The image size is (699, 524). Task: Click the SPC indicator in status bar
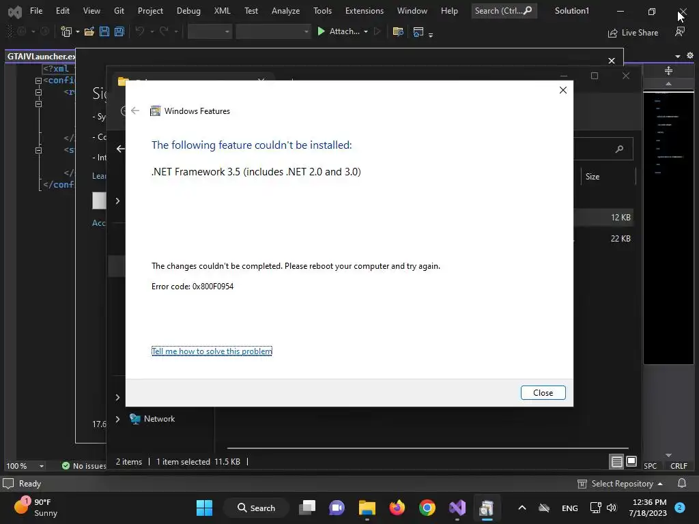(650, 465)
